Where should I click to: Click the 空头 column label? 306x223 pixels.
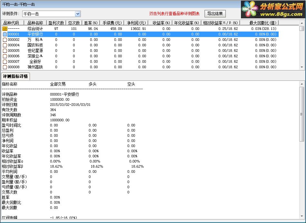(x=131, y=84)
